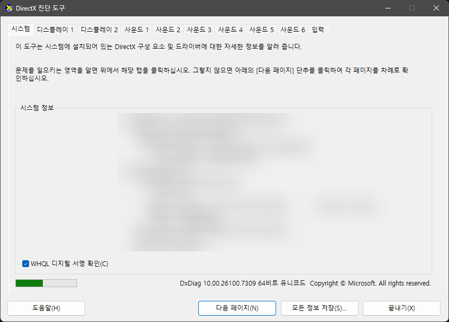Click the DirectX icon in the title bar
Image resolution: width=449 pixels, height=322 pixels.
tap(9, 8)
